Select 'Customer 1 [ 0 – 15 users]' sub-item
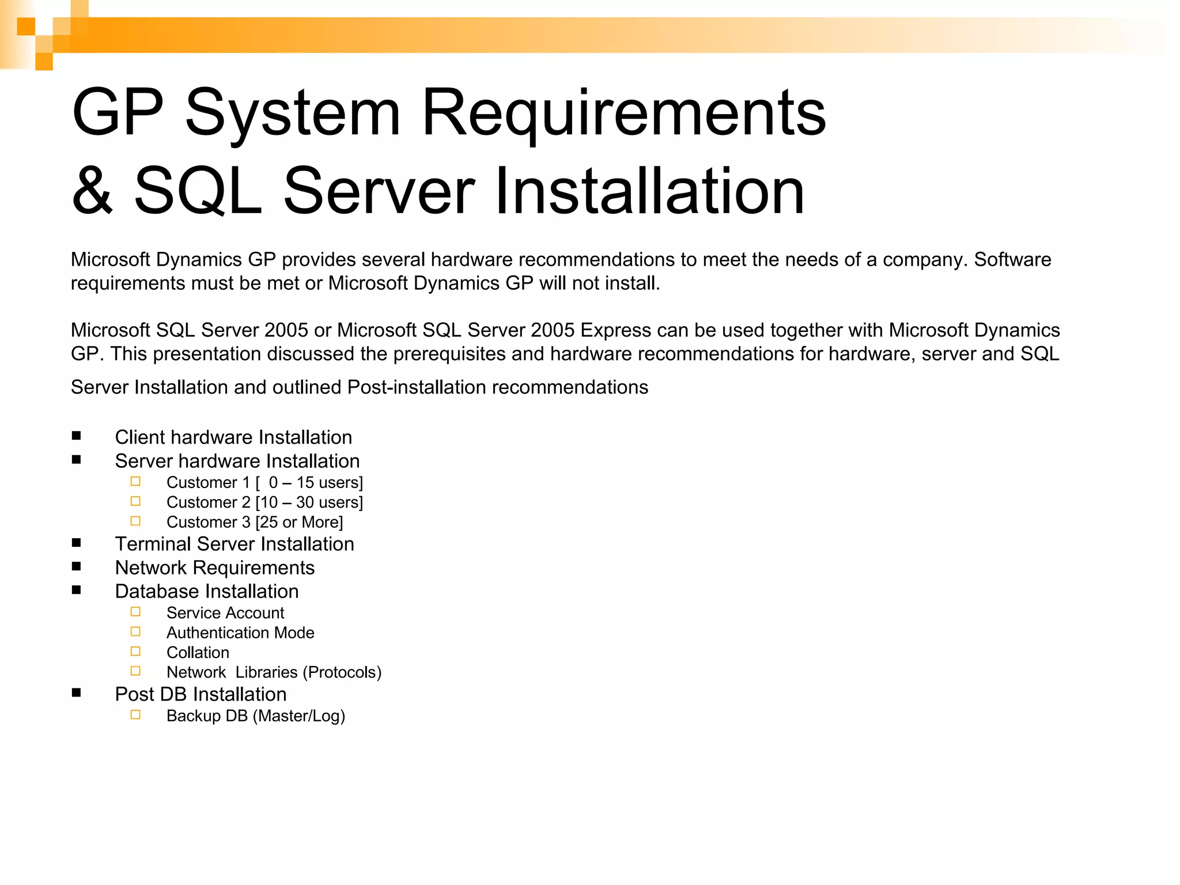Screen dimensions: 1180x885 [264, 483]
